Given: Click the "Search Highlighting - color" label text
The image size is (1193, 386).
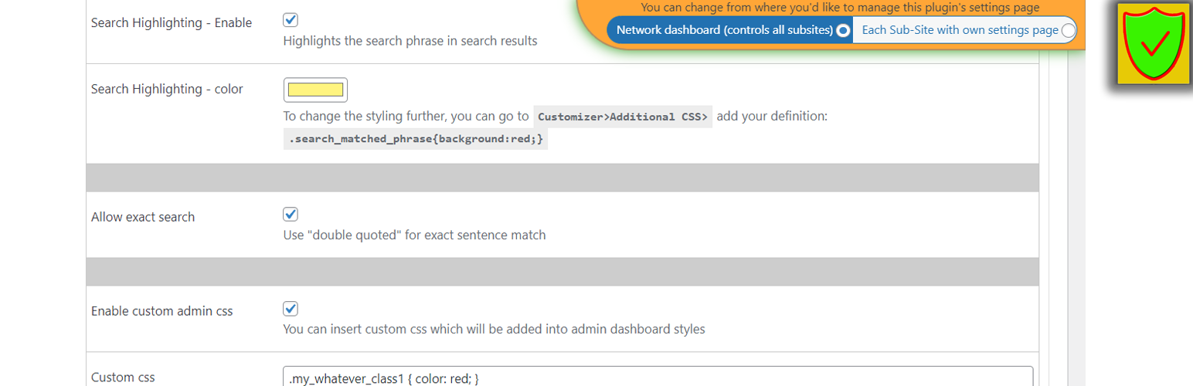Looking at the screenshot, I should click(x=167, y=90).
